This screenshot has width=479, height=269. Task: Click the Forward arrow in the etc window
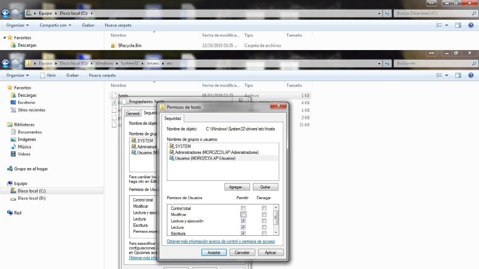[x=15, y=64]
